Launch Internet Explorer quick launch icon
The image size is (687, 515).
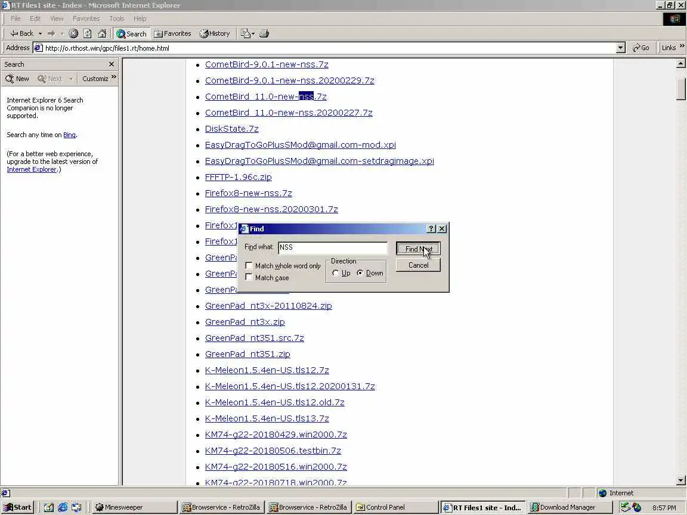point(63,507)
